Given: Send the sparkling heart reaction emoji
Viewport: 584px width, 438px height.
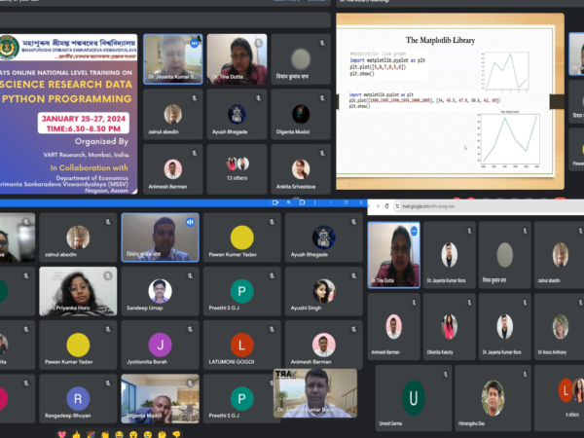Looking at the screenshot, I should pyautogui.click(x=62, y=434).
